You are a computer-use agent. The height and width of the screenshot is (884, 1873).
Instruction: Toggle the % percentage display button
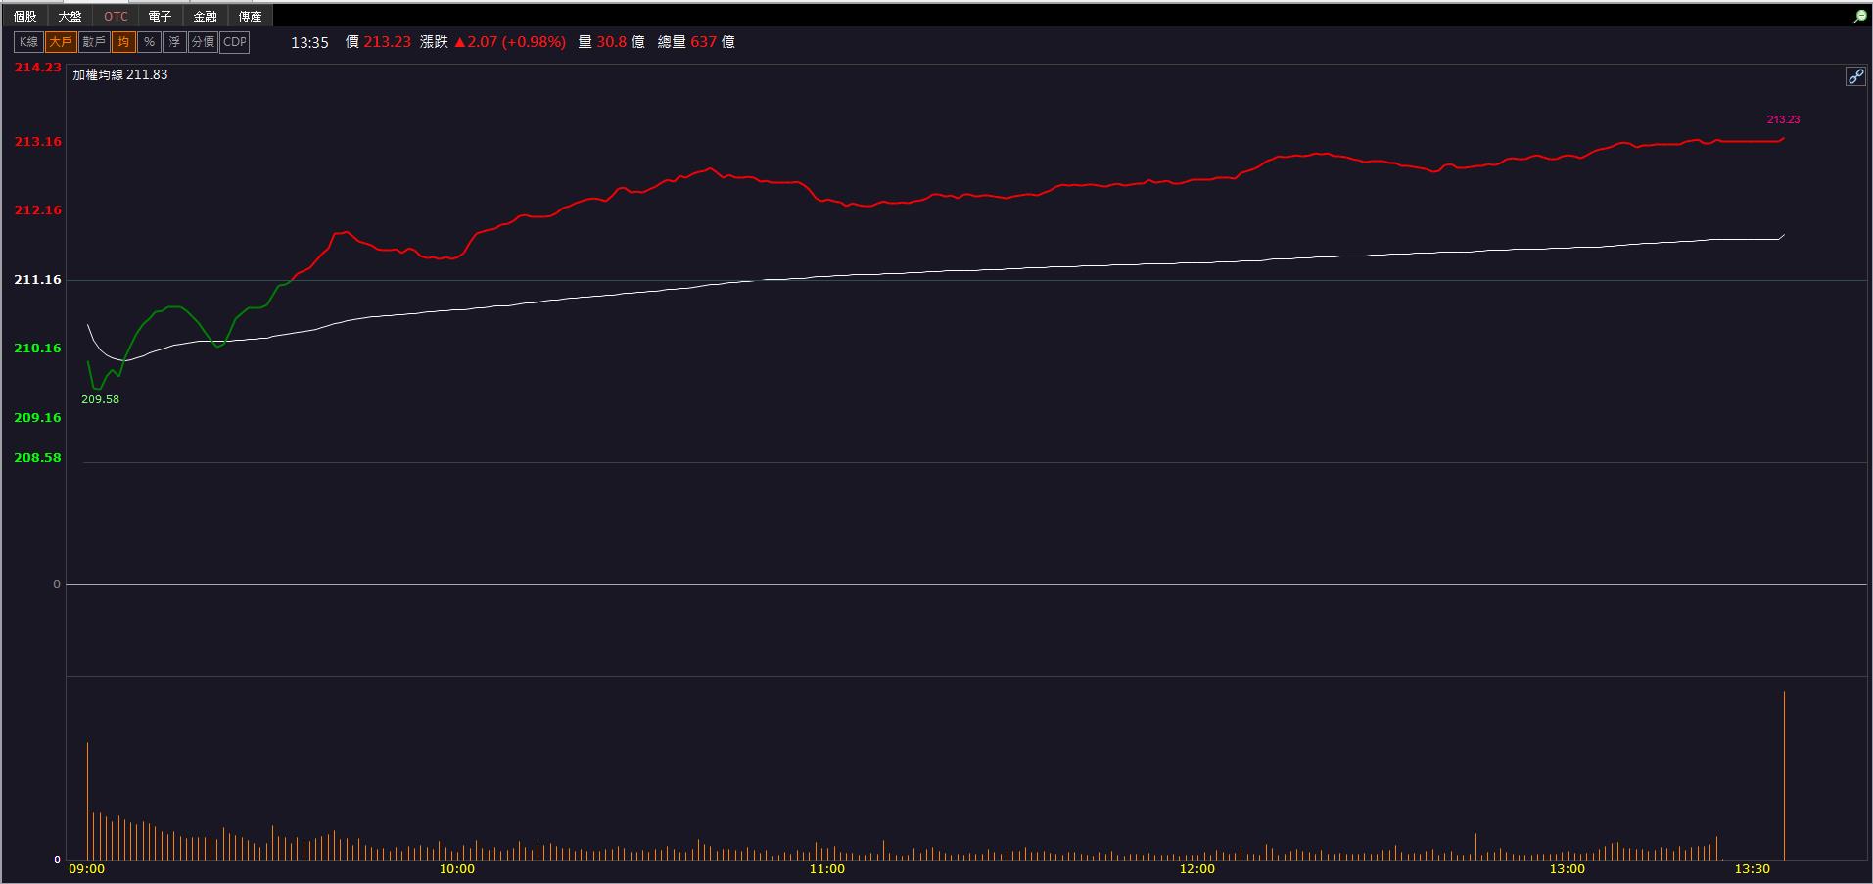pos(149,42)
